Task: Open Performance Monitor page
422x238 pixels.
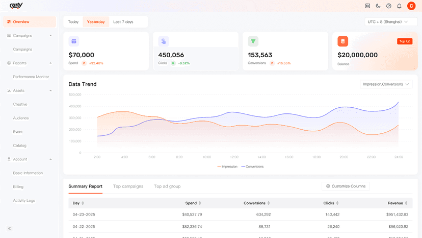Action: [31, 77]
